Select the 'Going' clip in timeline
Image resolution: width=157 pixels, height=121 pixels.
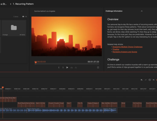point(33,105)
